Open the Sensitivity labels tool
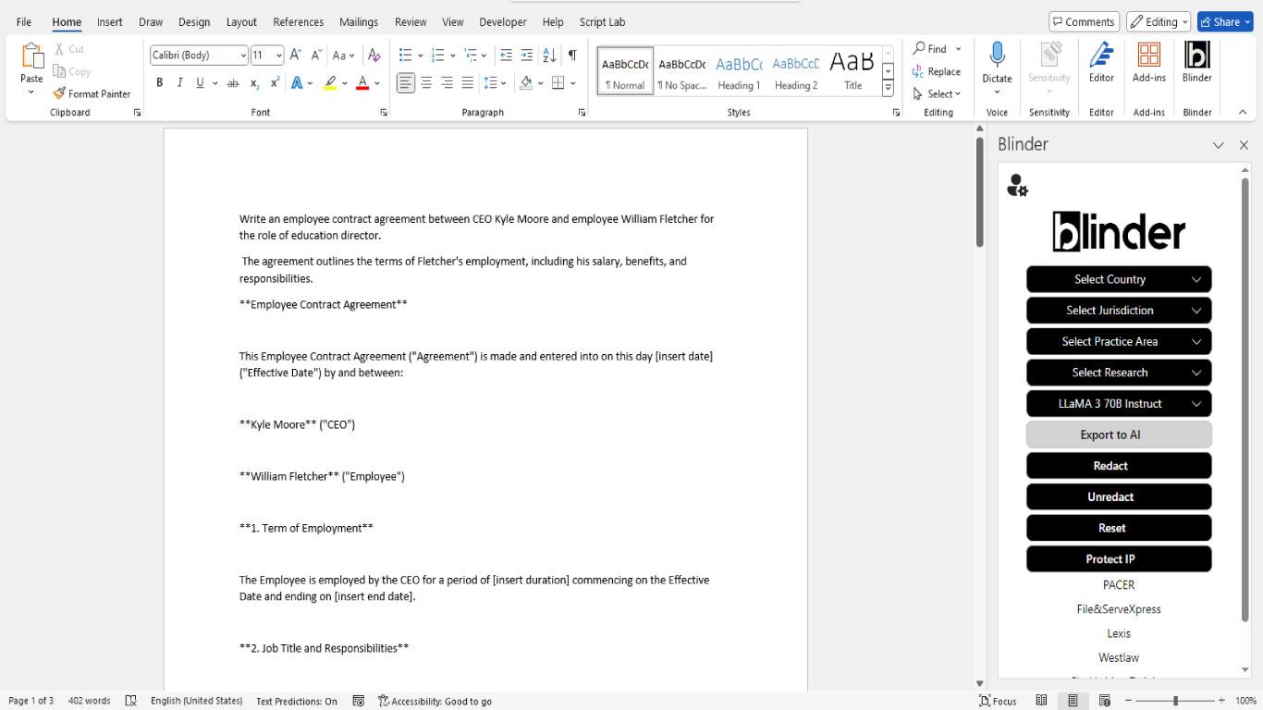1263x710 pixels. pyautogui.click(x=1048, y=65)
